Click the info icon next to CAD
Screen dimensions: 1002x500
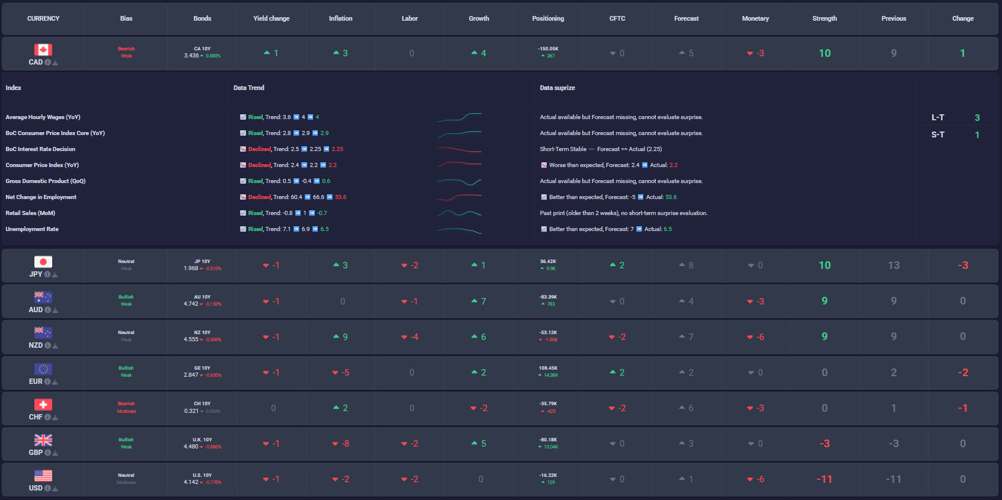click(47, 62)
